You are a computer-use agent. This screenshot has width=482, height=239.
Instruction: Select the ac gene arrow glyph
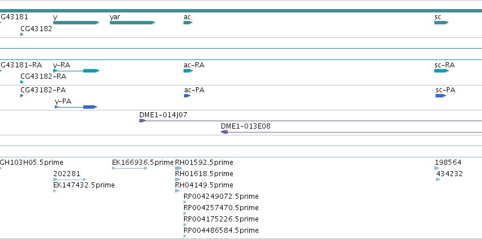coord(188,23)
